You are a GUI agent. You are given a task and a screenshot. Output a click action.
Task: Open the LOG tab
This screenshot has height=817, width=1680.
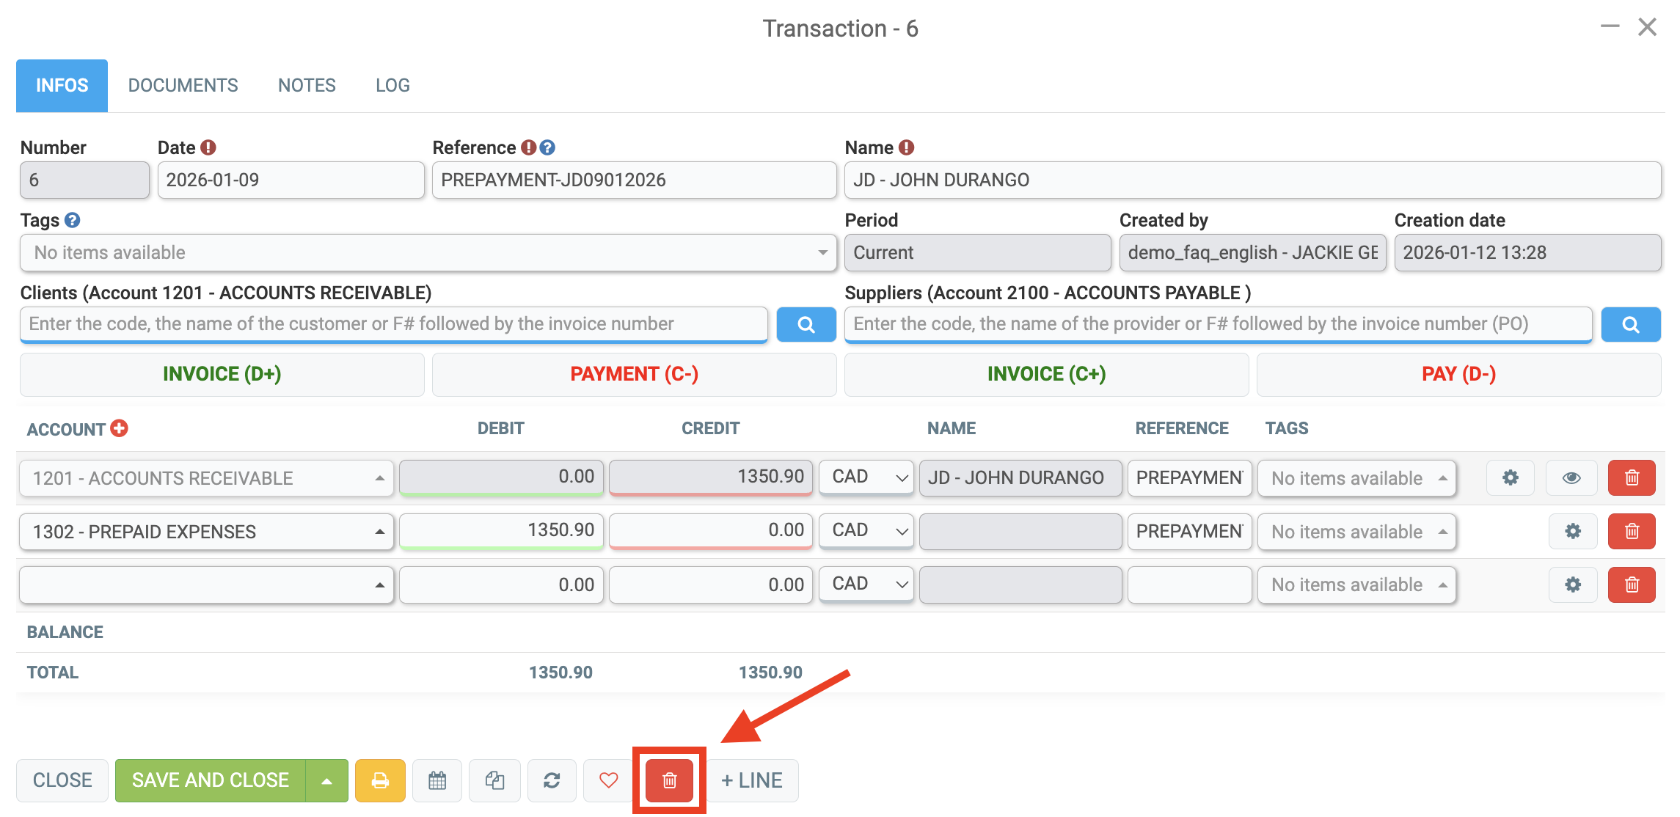pos(392,86)
